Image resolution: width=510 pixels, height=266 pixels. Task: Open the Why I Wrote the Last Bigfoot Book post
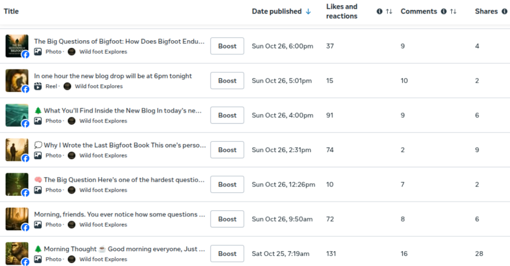click(x=124, y=145)
